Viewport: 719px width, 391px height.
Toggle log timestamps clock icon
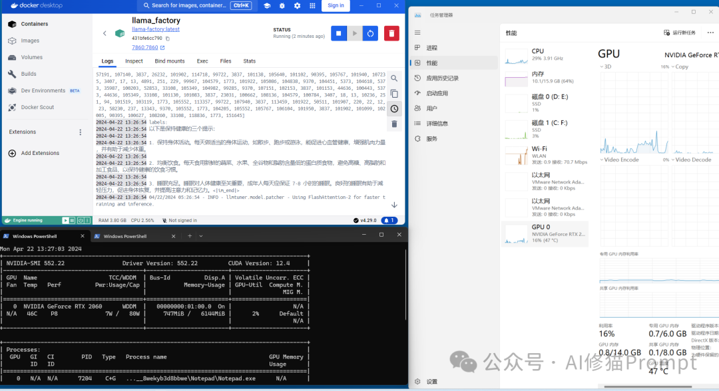click(394, 109)
